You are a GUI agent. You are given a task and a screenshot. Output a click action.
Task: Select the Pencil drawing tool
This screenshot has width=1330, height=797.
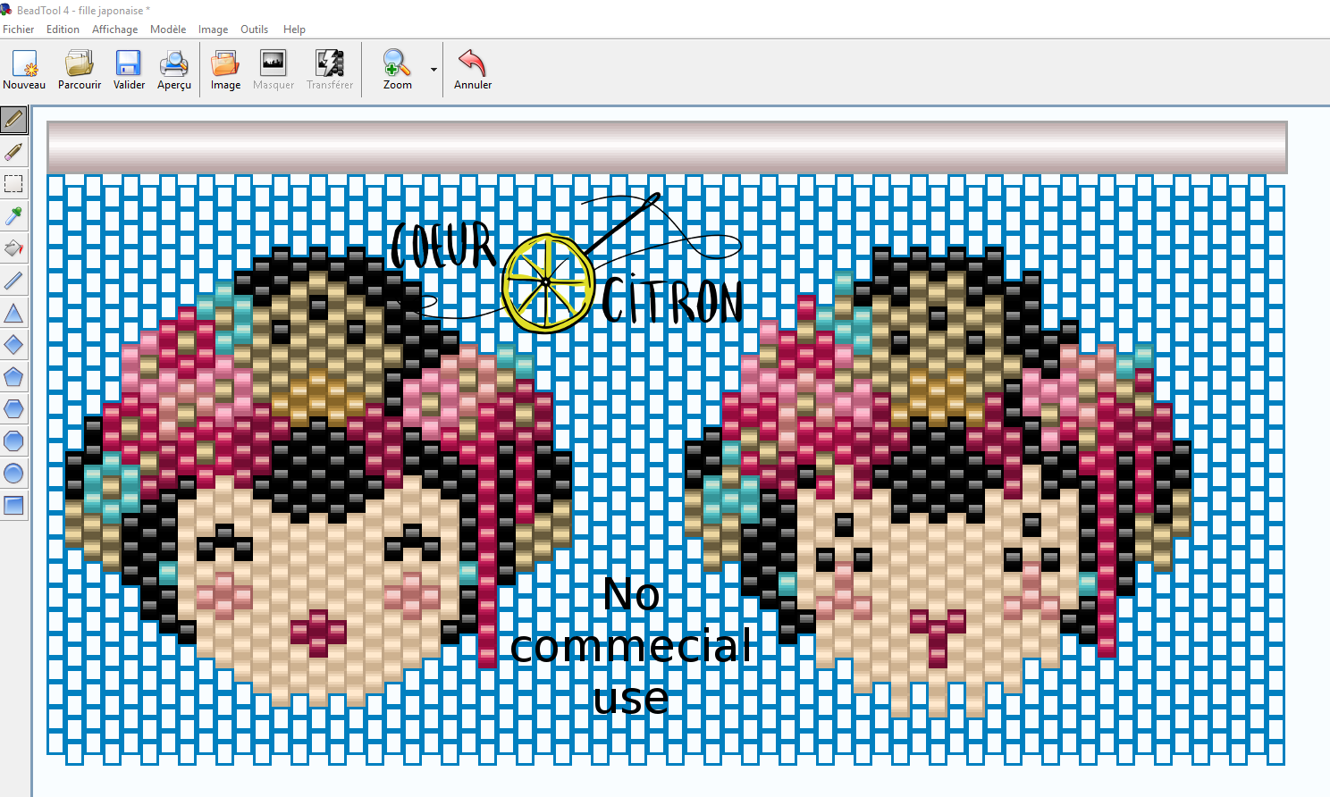click(x=13, y=119)
